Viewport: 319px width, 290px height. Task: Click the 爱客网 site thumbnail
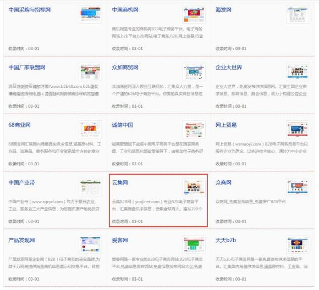point(194,244)
